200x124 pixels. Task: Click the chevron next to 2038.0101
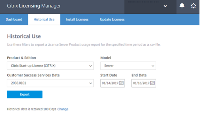click(90, 83)
